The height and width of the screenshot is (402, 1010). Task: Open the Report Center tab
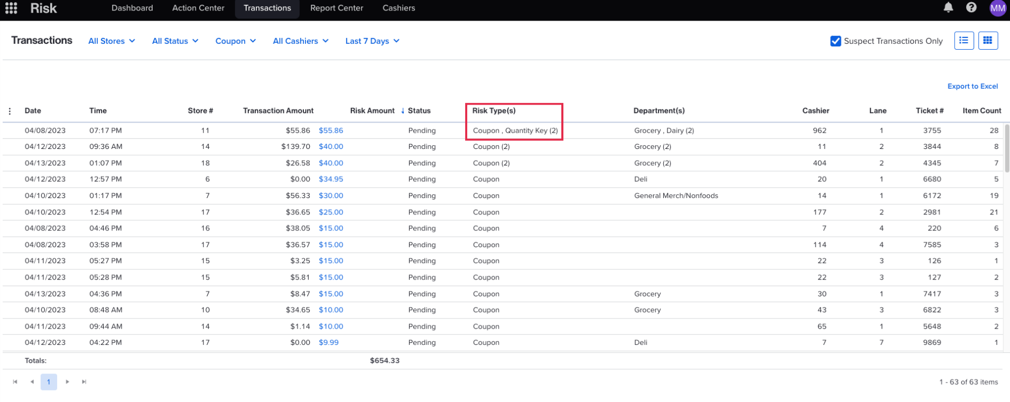pyautogui.click(x=336, y=8)
